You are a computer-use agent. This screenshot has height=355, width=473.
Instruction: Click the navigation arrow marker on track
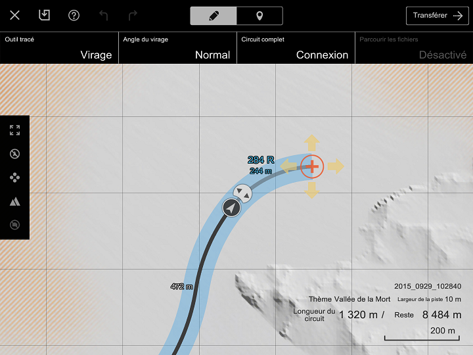(x=231, y=208)
